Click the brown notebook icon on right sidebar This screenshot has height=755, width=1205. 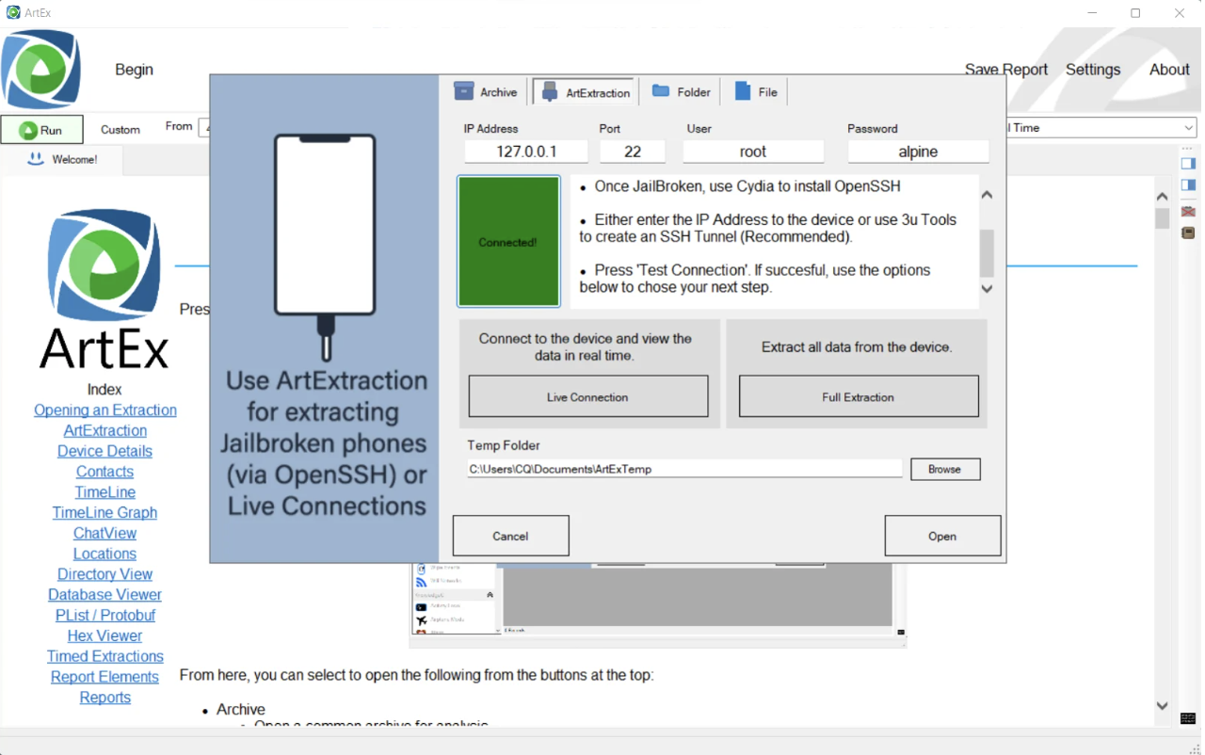(1188, 232)
